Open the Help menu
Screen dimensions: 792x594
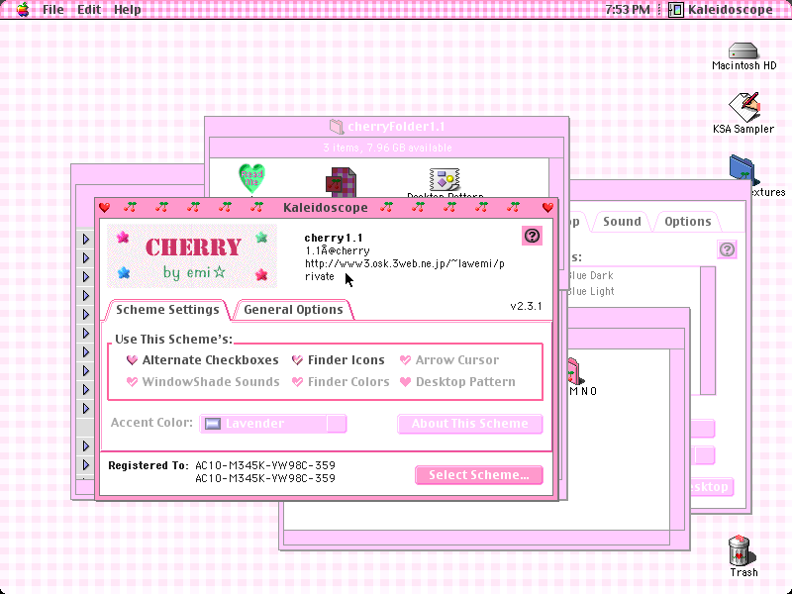coord(128,10)
